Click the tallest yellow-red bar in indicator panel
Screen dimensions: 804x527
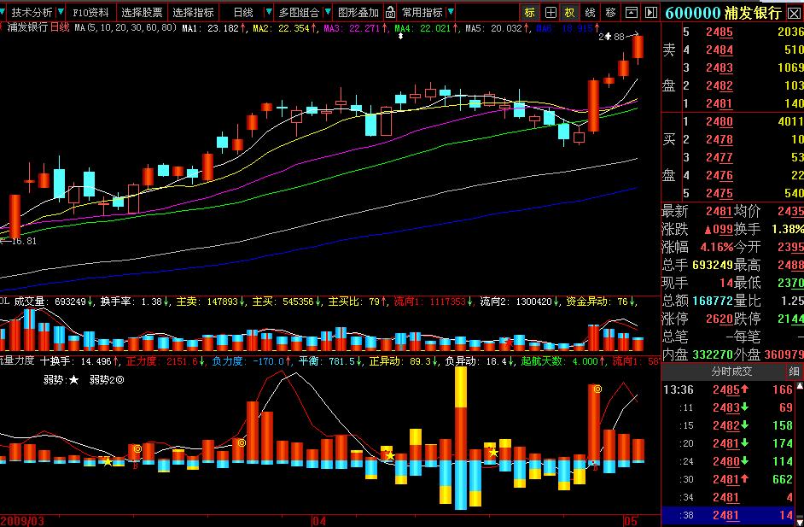point(461,413)
